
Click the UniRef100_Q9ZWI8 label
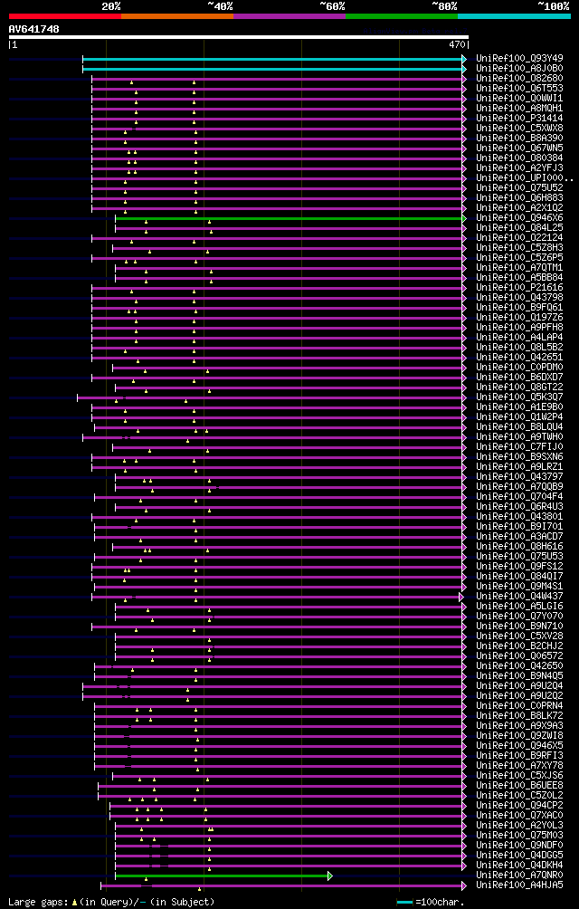(x=519, y=736)
